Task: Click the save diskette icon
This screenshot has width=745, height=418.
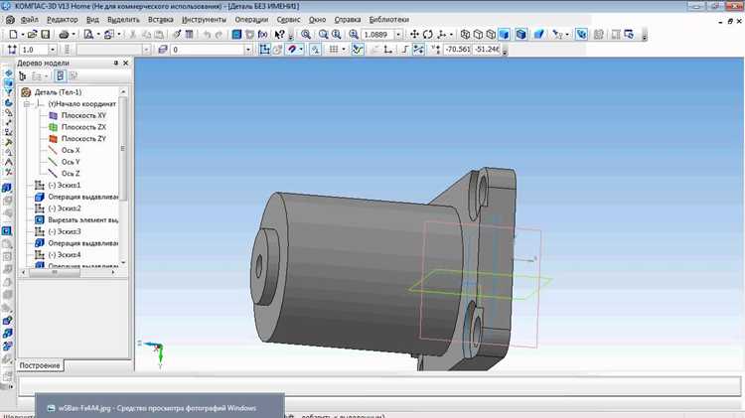Action: pyautogui.click(x=45, y=34)
